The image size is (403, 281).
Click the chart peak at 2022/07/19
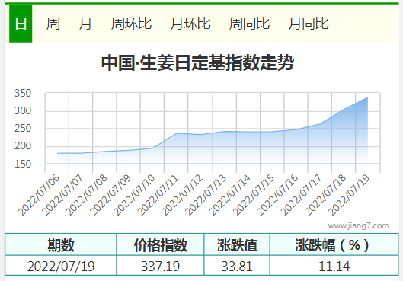pyautogui.click(x=367, y=97)
